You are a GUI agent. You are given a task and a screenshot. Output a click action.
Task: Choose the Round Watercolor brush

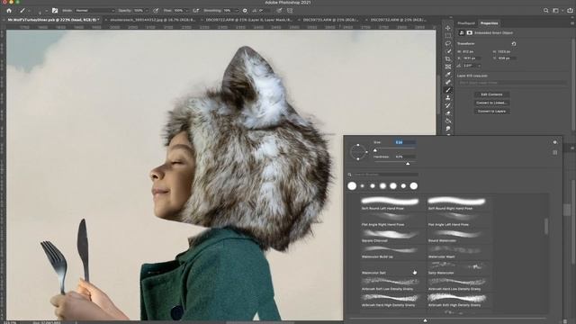coord(456,236)
